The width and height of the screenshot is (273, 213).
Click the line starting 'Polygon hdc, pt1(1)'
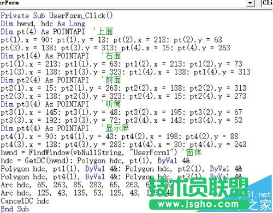pos(121,169)
